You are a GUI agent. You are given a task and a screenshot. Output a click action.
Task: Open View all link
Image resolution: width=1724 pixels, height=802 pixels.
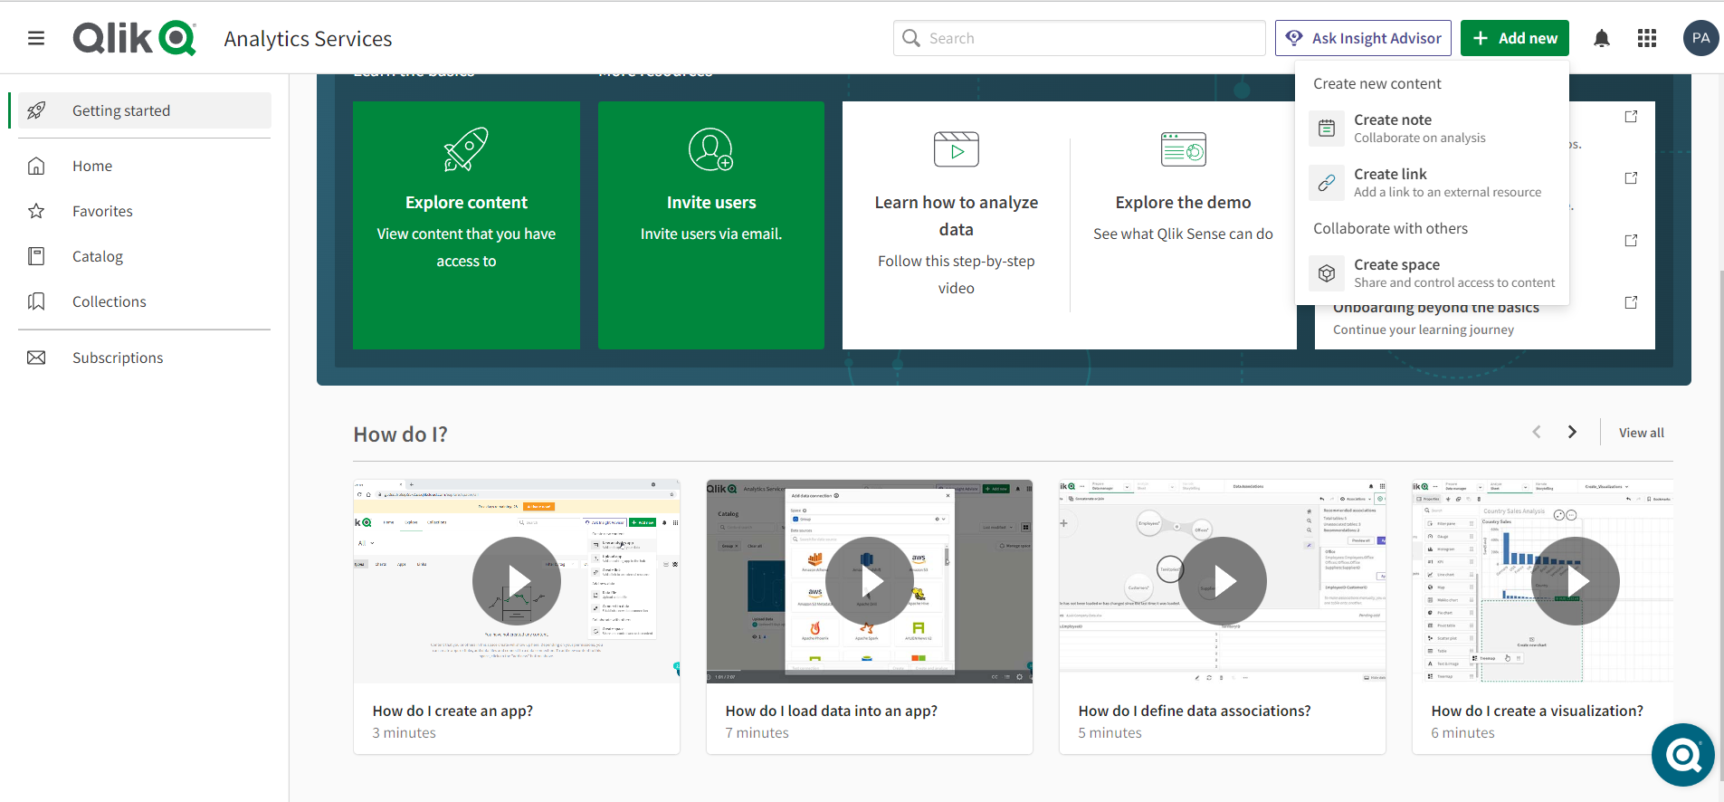(1641, 433)
